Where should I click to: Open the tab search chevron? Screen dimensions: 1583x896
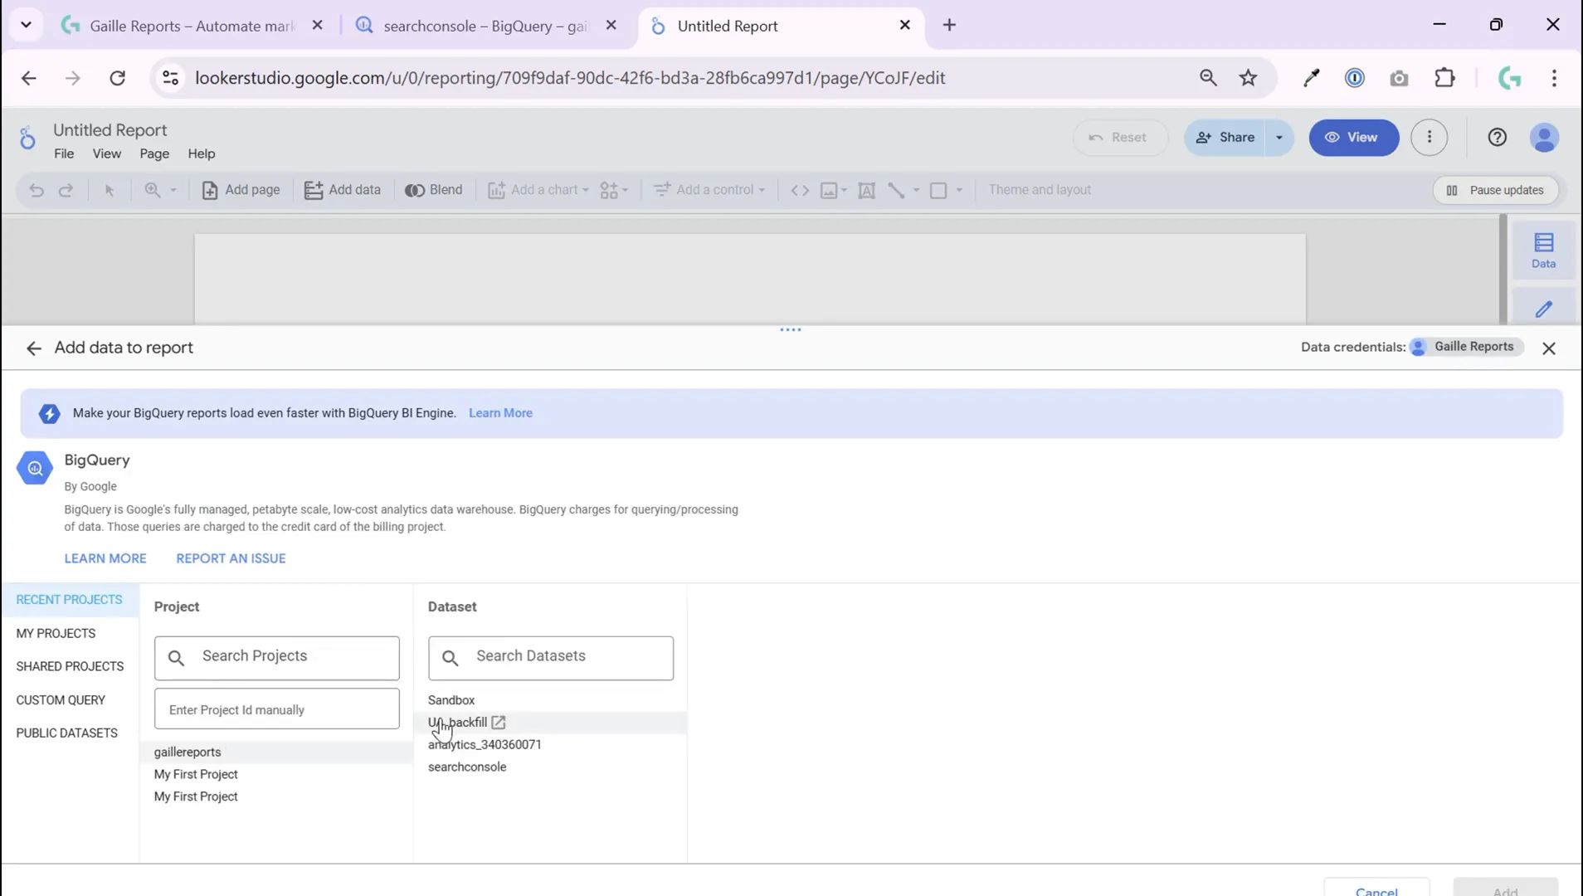click(26, 26)
